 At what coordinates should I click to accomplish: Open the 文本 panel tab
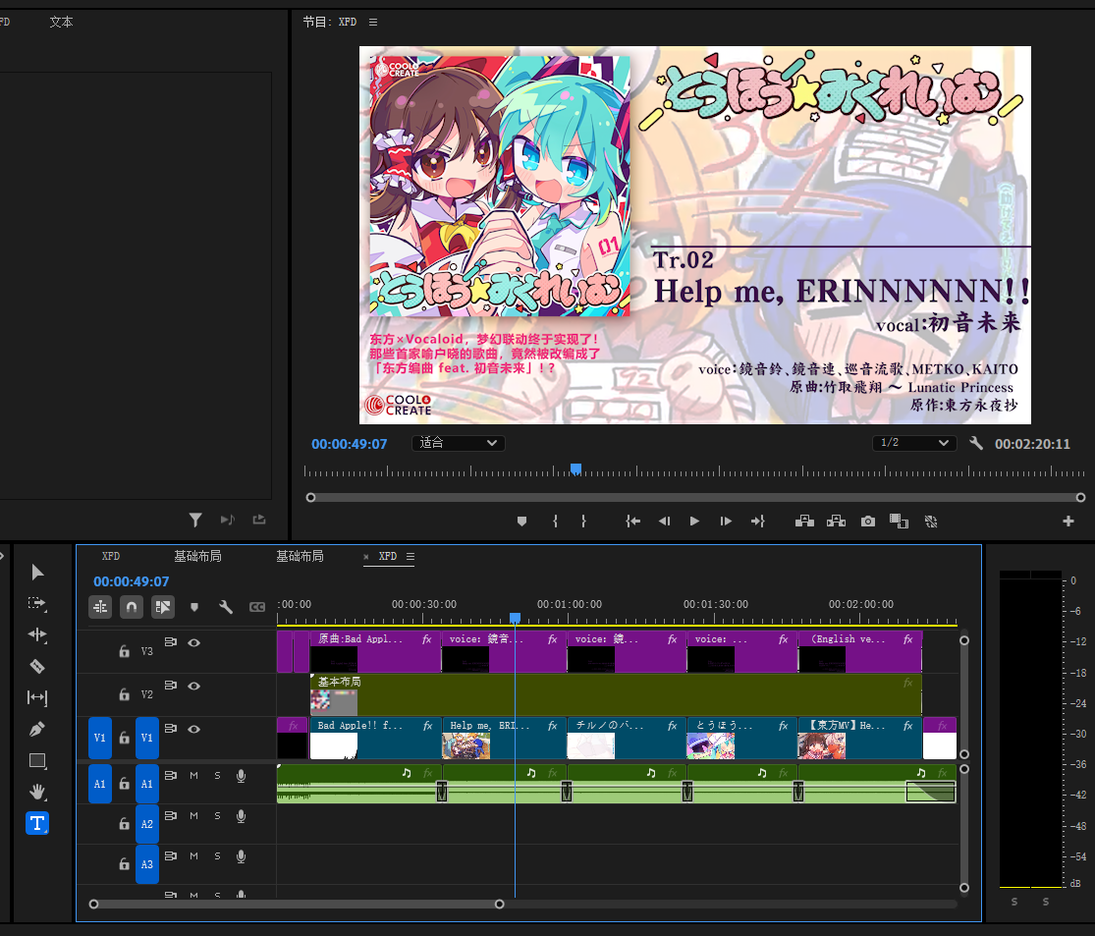tap(61, 22)
